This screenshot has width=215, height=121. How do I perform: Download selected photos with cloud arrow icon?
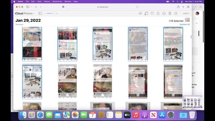[x=164, y=13]
